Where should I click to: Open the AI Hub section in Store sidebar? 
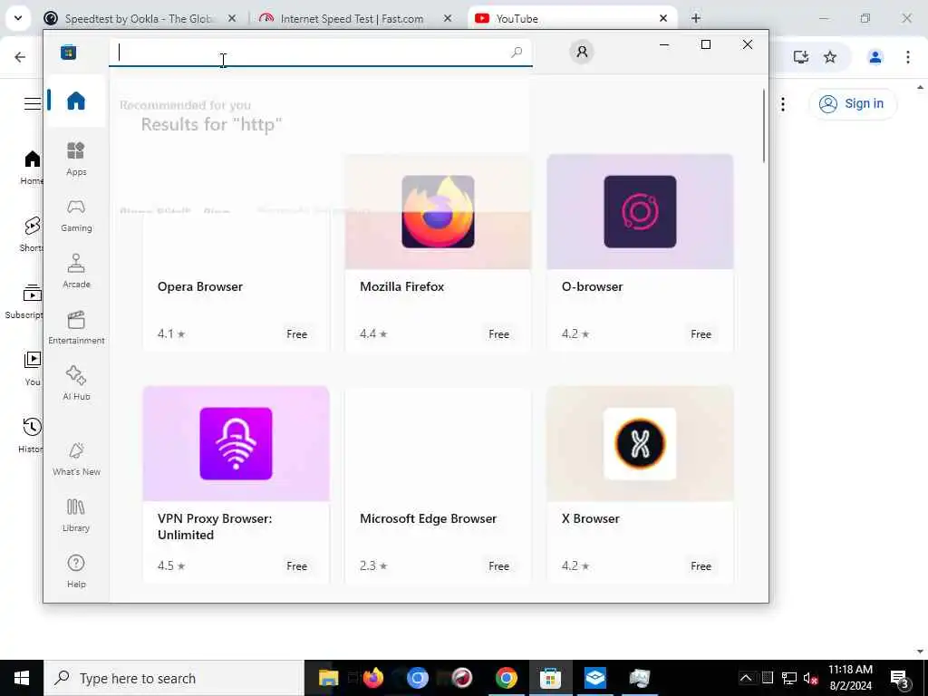(x=76, y=383)
